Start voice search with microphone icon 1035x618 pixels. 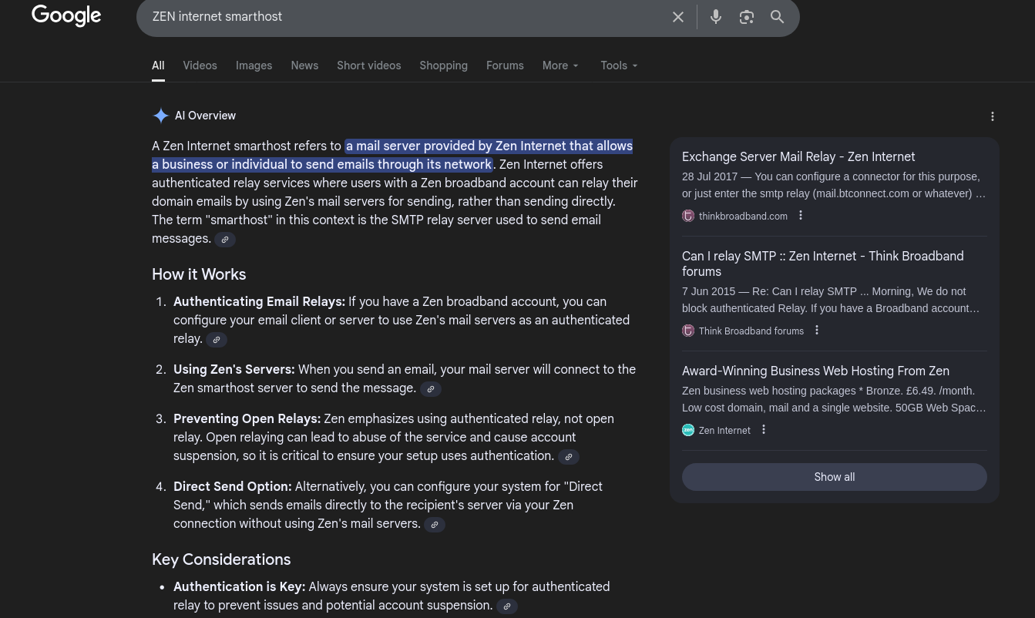click(x=716, y=17)
